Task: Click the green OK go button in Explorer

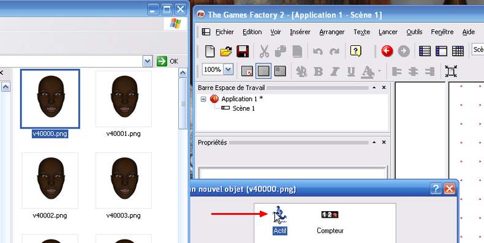Action: [162, 61]
